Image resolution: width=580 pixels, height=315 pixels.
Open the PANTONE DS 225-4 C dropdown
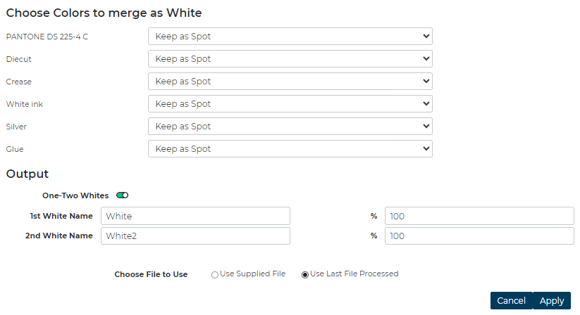[x=290, y=37]
